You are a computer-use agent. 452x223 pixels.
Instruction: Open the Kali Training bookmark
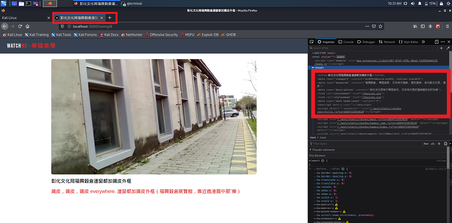(37, 35)
